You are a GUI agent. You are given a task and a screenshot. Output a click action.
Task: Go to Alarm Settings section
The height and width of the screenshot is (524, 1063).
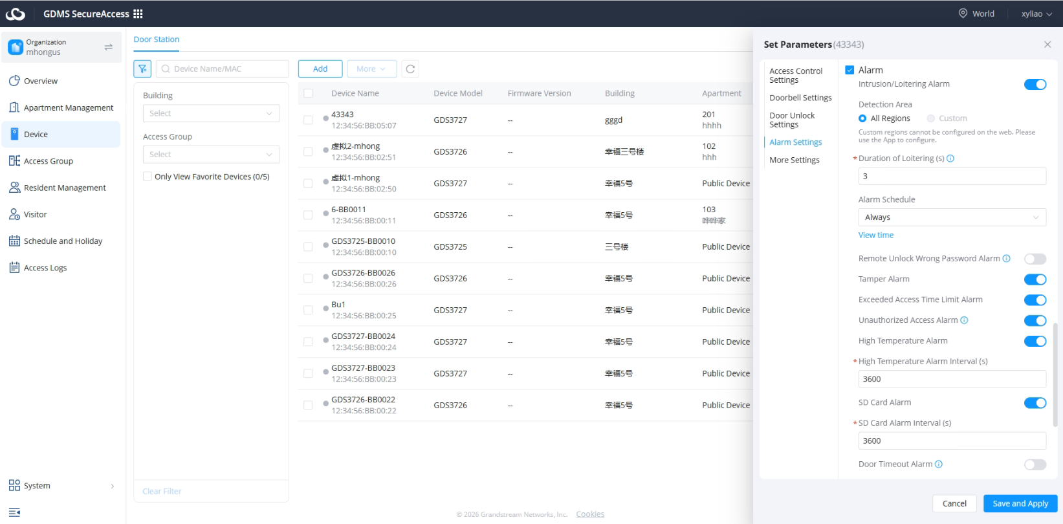796,142
